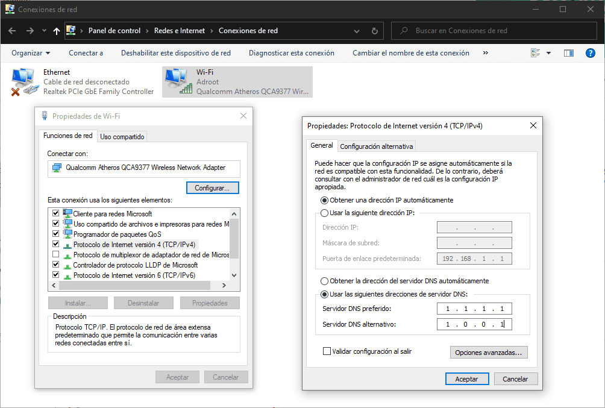Viewport: 605px width, 408px height.
Task: Click the change view icon
Action: (535, 53)
